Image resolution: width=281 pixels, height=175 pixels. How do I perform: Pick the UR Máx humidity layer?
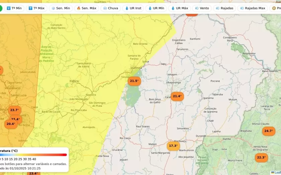point(180,8)
